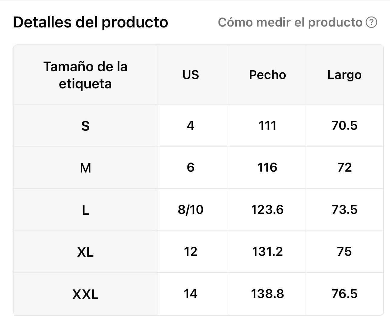Click the chest value 131.2 cell
390x320 pixels.
coord(268,252)
